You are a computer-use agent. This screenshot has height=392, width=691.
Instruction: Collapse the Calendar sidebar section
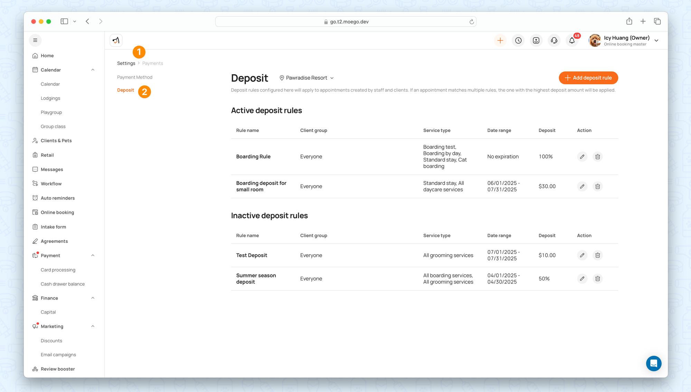click(93, 70)
